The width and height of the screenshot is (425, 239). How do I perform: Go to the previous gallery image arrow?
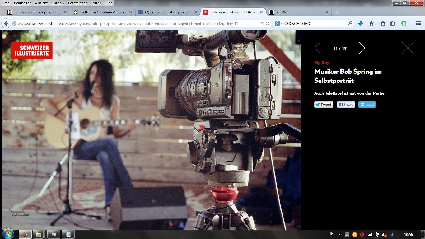(317, 48)
